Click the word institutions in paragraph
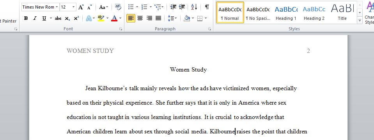 point(188,117)
